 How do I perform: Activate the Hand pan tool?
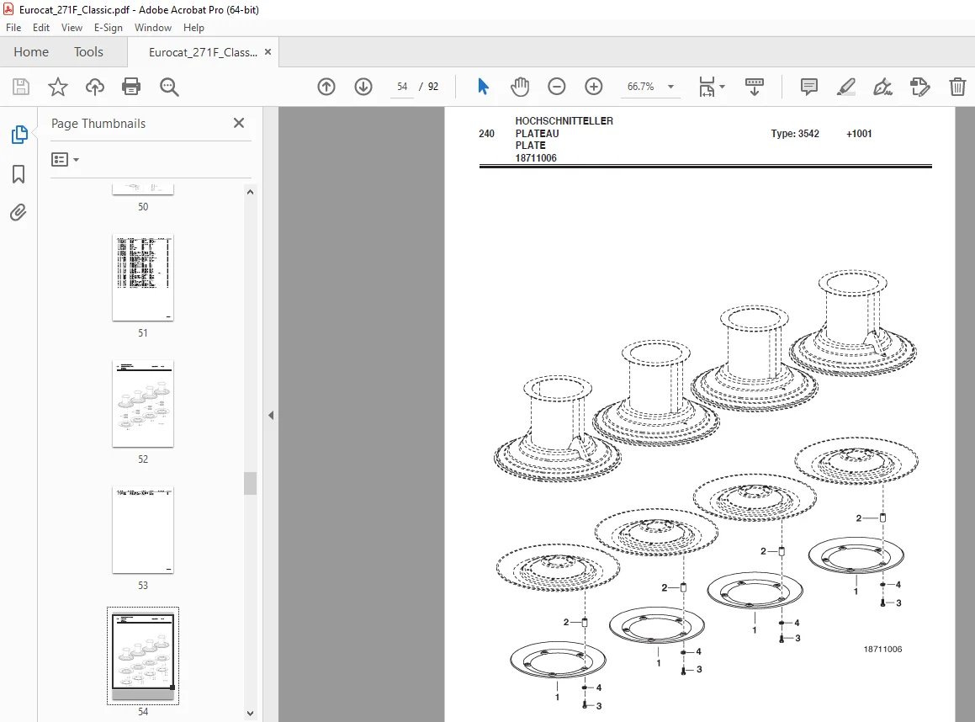coord(520,87)
